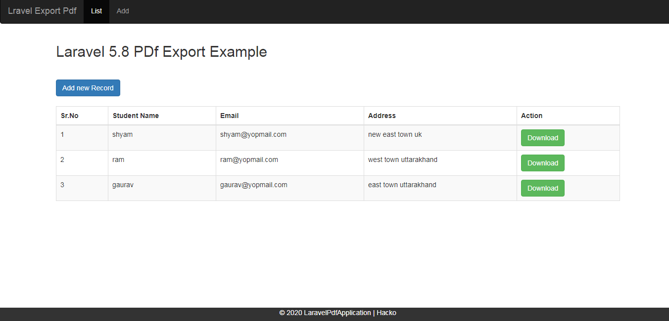The width and height of the screenshot is (669, 321).
Task: Download PDF for student shyam
Action: (x=542, y=138)
